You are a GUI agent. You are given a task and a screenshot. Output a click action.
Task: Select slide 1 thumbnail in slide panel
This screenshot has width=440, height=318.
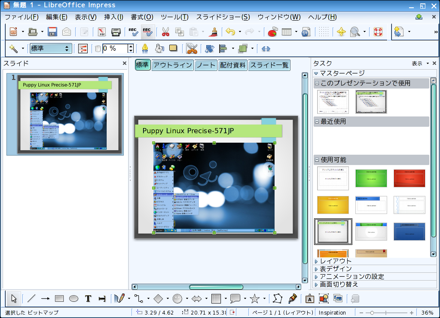pos(65,114)
